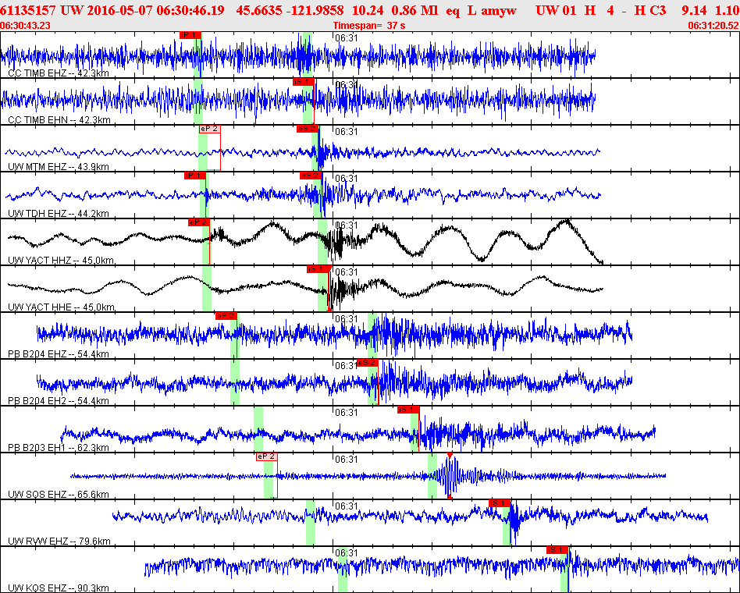Click the 'Timespan= 37 s' label
The image size is (740, 593).
(x=369, y=26)
